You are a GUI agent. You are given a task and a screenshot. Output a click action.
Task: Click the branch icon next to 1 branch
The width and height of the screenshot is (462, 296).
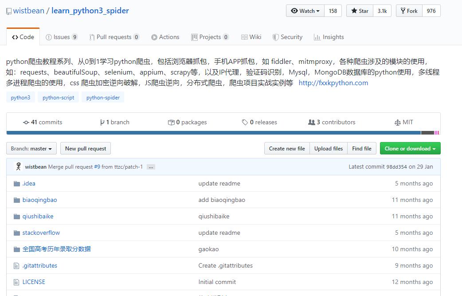pos(102,122)
